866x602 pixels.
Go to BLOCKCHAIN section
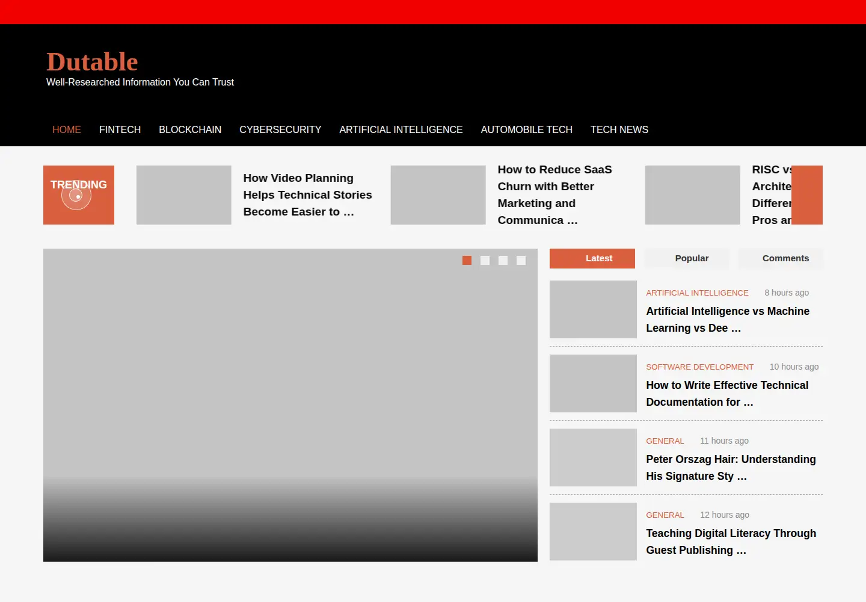tap(190, 129)
